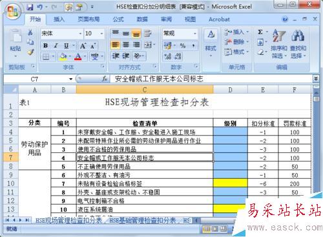
Task: Increase decimal places
Action: click(x=167, y=57)
